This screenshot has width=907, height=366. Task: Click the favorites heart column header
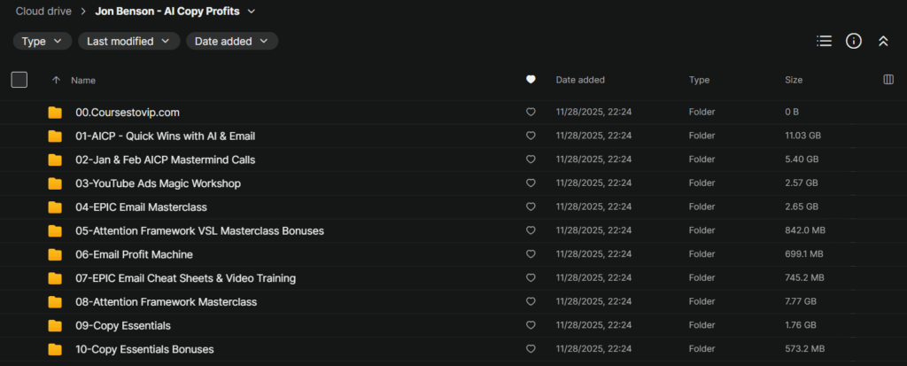[x=531, y=80]
